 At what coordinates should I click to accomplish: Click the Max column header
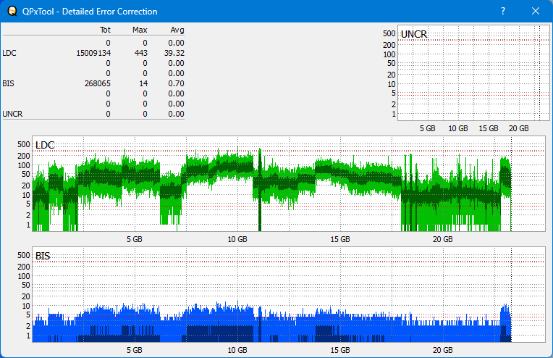pyautogui.click(x=140, y=30)
